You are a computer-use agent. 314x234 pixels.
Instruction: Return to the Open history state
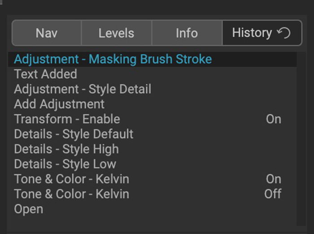coord(153,209)
